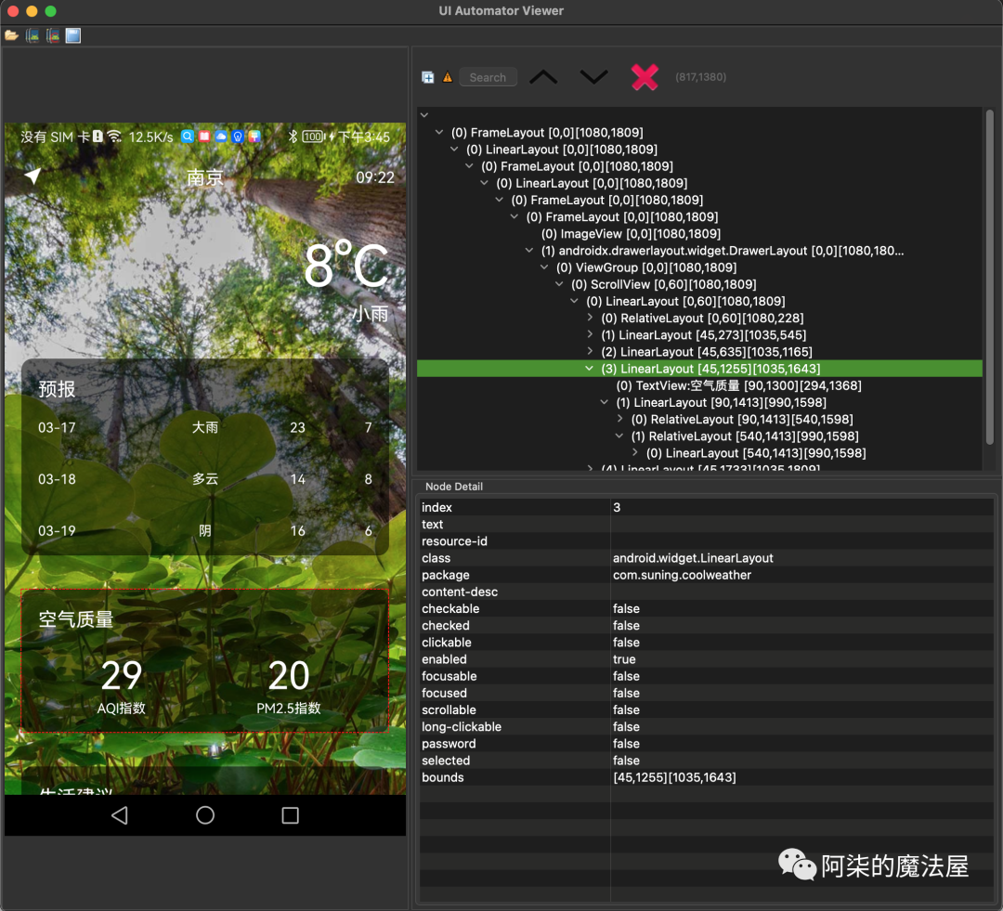This screenshot has height=911, width=1003.
Task: Click the blue search status bar icon
Action: tap(188, 137)
